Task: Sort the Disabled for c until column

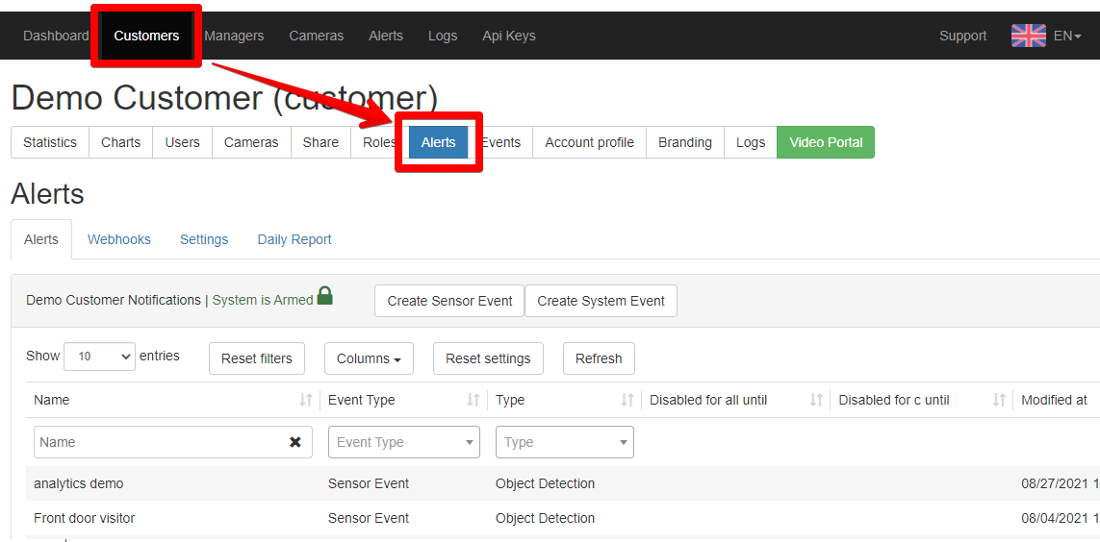Action: pyautogui.click(x=1000, y=400)
